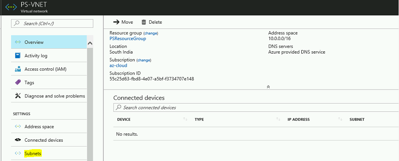Screen dimensions: 399x161
Task: Open the PSResourceGroup link
Action: (128, 39)
